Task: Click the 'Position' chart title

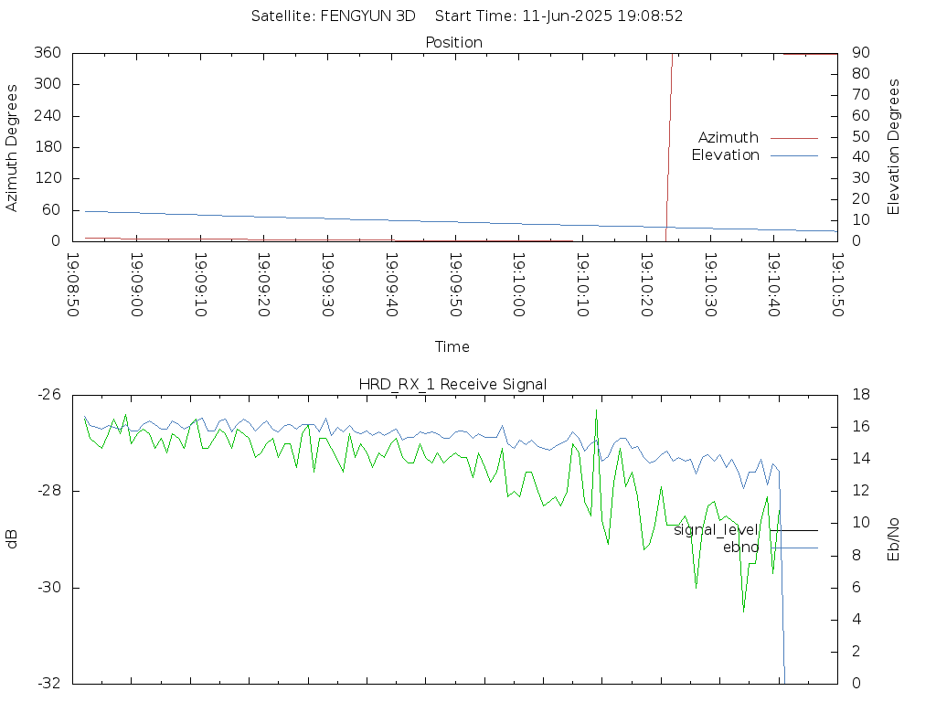Action: [x=453, y=42]
